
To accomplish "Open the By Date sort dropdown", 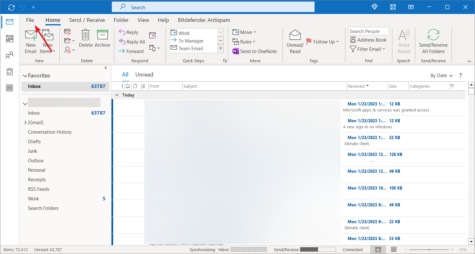I will click(x=441, y=76).
